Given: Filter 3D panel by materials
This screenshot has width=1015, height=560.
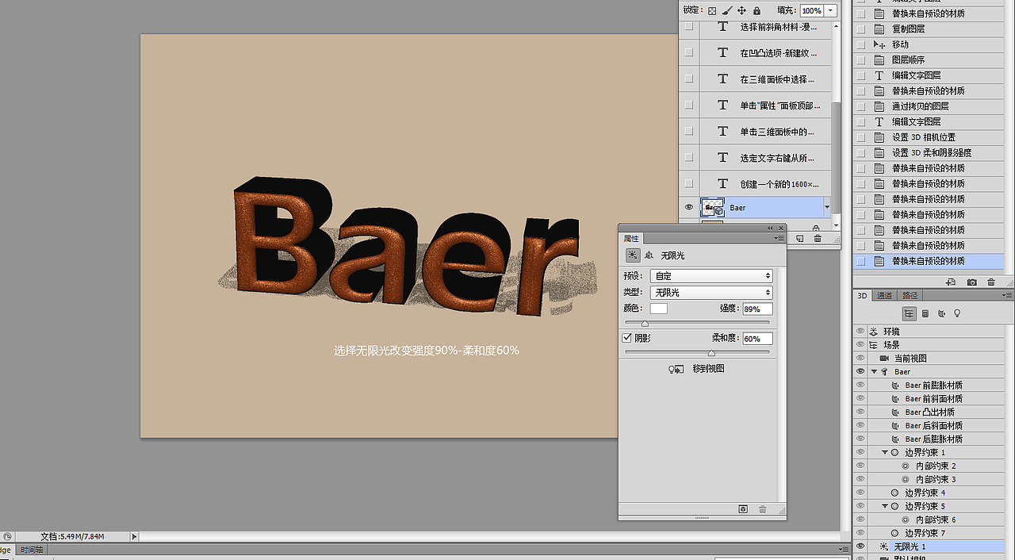Looking at the screenshot, I should pos(941,313).
